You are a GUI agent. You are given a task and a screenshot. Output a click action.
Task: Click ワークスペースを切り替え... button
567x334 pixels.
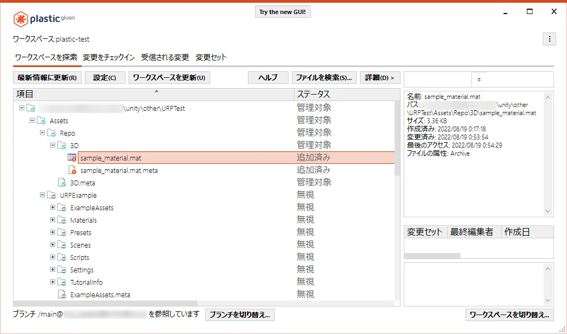tap(510, 315)
